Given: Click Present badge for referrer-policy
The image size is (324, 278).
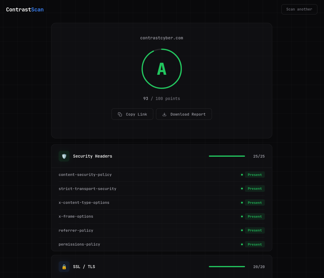Looking at the screenshot, I should 255,230.
